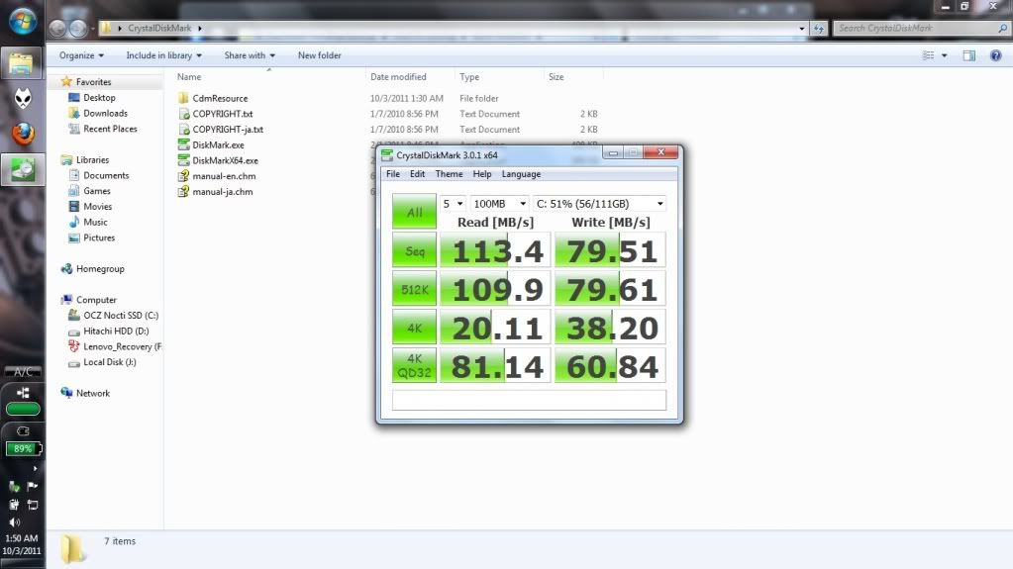Click the refresh button beside address bar
Viewport: 1013px width, 569px height.
[819, 29]
